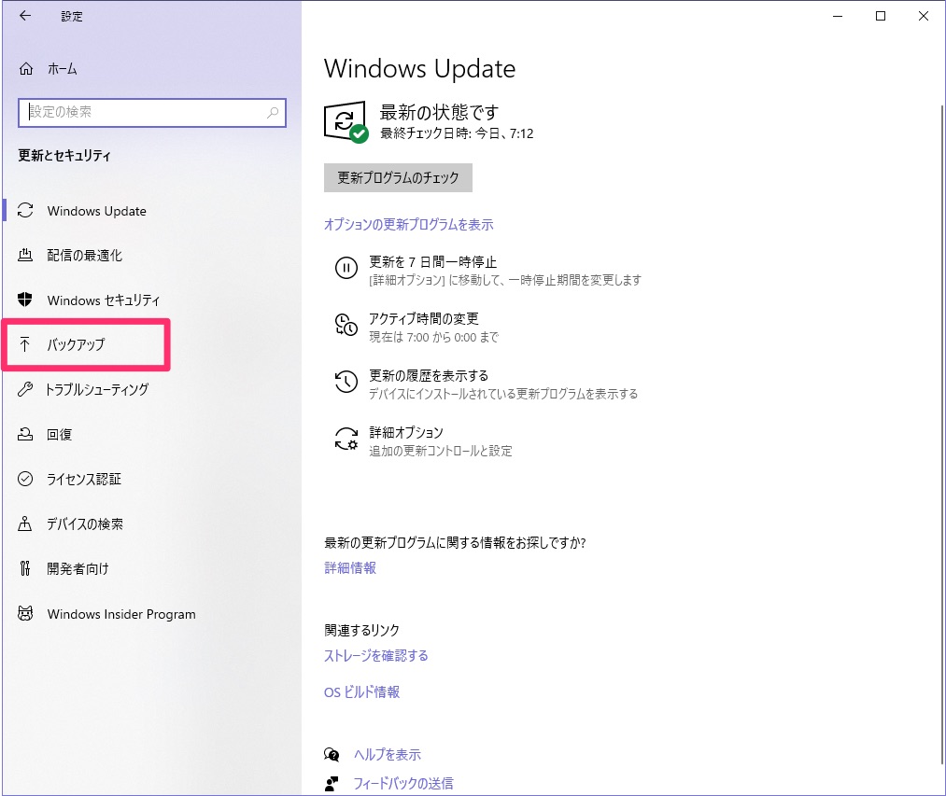The width and height of the screenshot is (946, 796).
Task: Open デバイスの検索 in the sidebar
Action: (x=85, y=524)
